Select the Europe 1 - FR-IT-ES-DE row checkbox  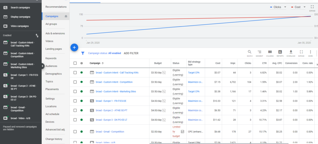point(75,101)
